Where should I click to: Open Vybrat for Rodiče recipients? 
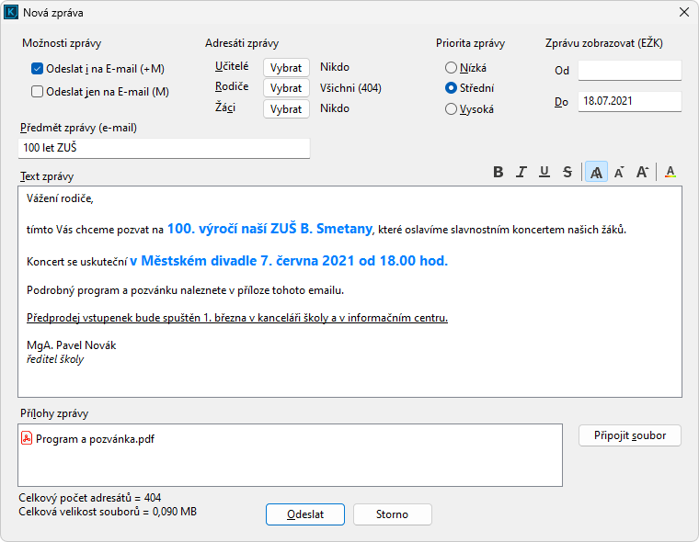(286, 88)
